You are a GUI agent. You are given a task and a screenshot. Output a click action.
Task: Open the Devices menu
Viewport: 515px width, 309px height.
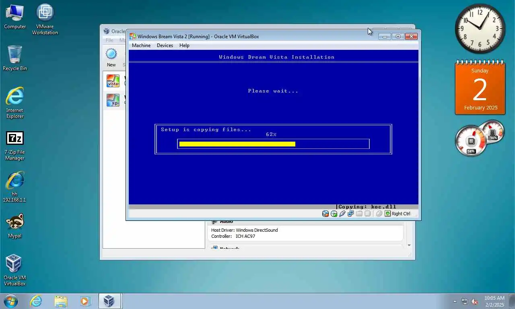click(x=165, y=45)
